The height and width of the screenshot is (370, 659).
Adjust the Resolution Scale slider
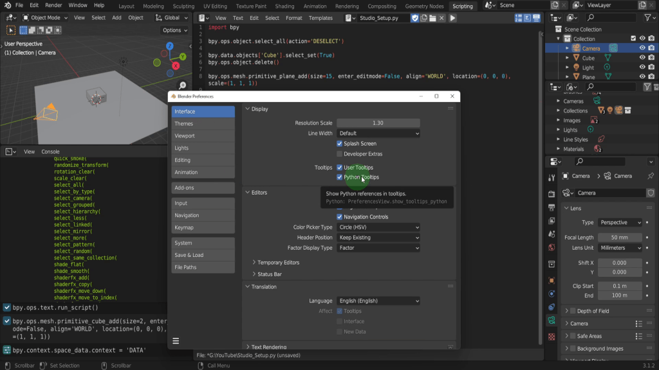pyautogui.click(x=378, y=123)
